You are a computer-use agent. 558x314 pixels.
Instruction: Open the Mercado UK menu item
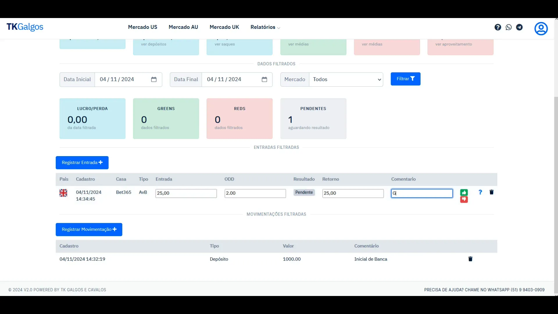224,27
